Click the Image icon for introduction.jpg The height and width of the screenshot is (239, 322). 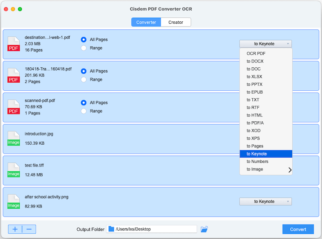(13, 138)
